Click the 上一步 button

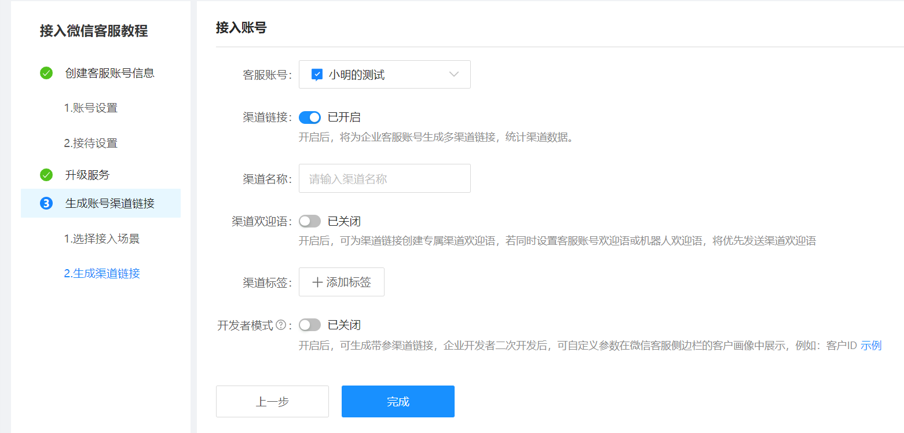click(272, 402)
